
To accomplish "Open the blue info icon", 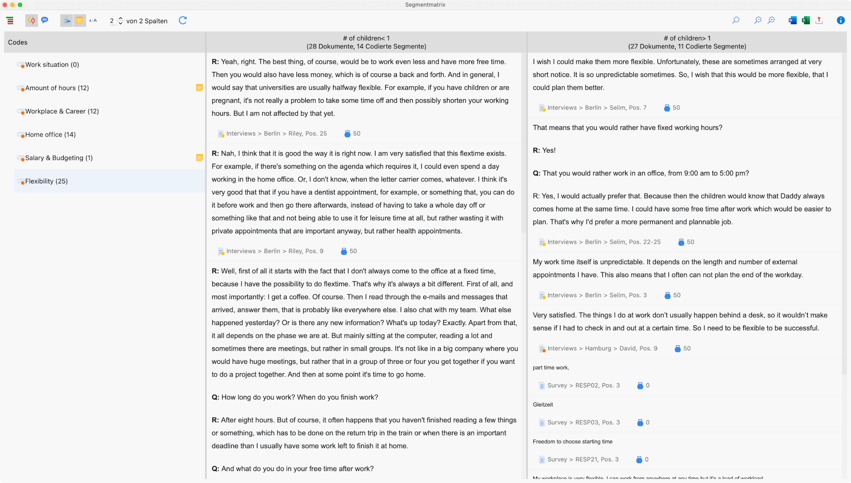I will pos(841,21).
